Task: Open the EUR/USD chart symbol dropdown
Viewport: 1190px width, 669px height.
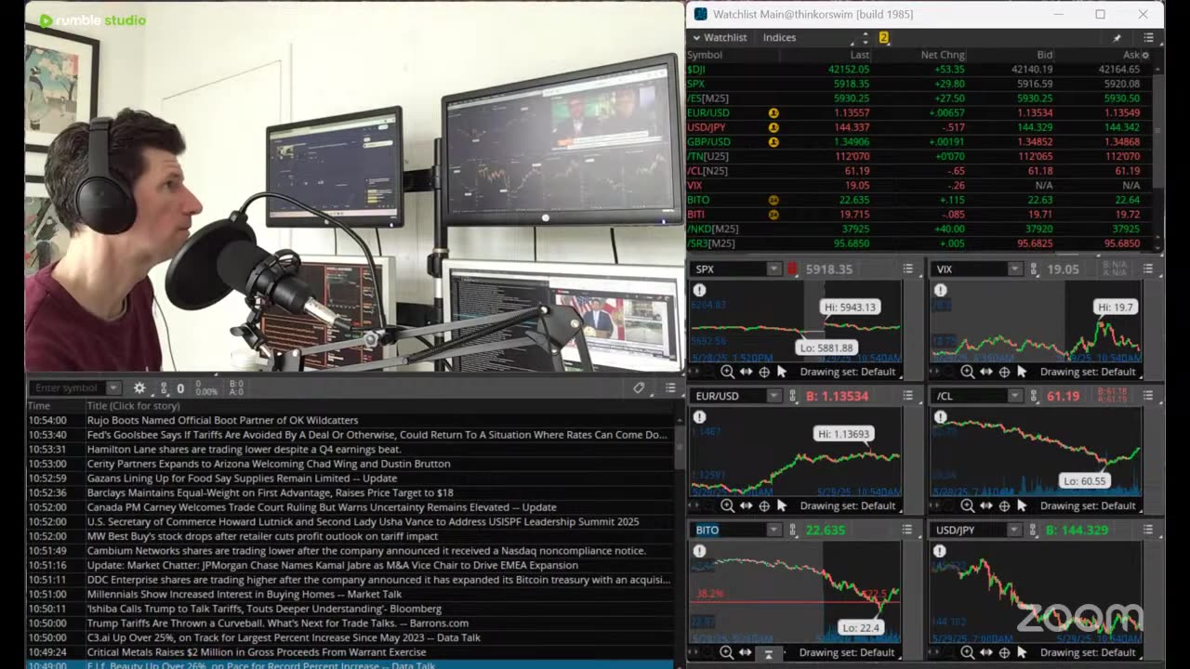Action: click(x=773, y=396)
